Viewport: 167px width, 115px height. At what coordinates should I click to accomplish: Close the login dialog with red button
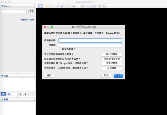pos(45,27)
